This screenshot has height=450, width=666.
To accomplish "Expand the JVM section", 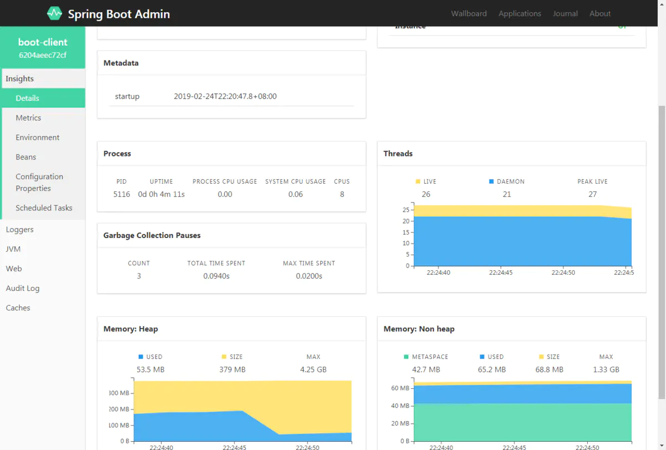I will click(43, 249).
